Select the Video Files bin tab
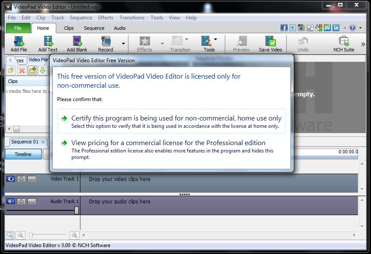This screenshot has width=371, height=254. pos(38,60)
